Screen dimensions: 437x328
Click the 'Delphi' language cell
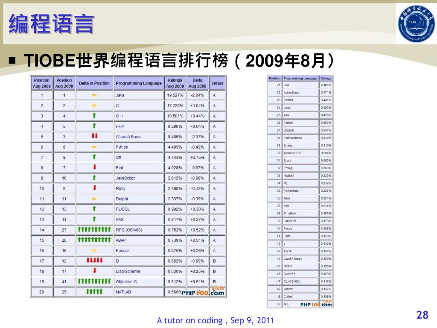click(x=139, y=199)
